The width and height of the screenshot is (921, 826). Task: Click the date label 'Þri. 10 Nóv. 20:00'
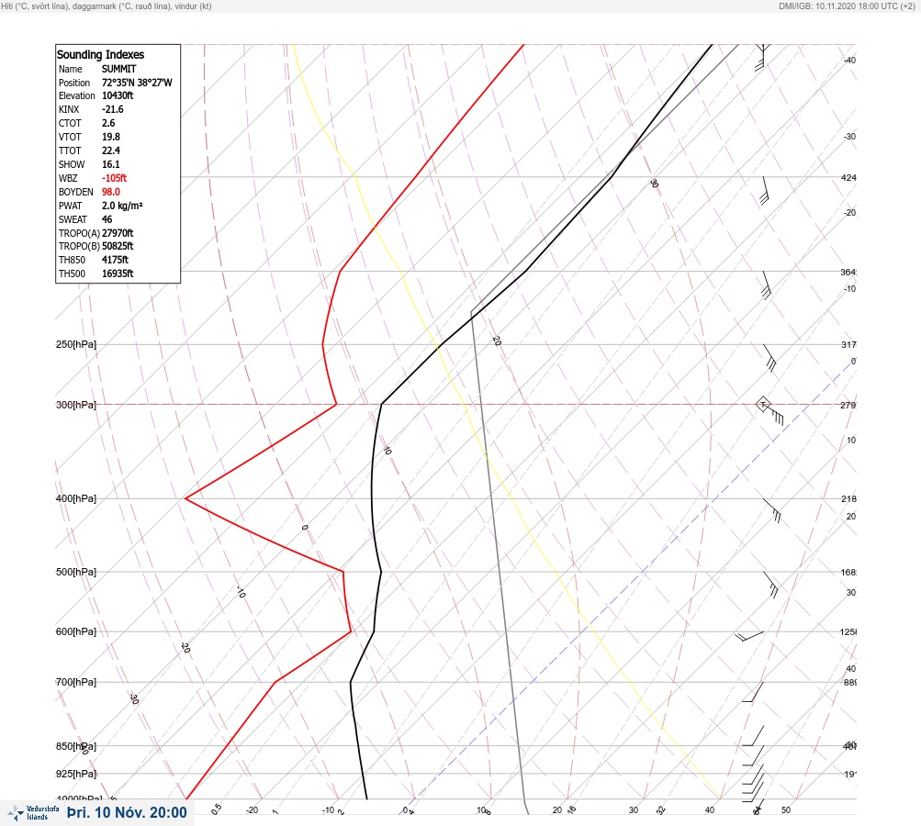click(x=127, y=812)
